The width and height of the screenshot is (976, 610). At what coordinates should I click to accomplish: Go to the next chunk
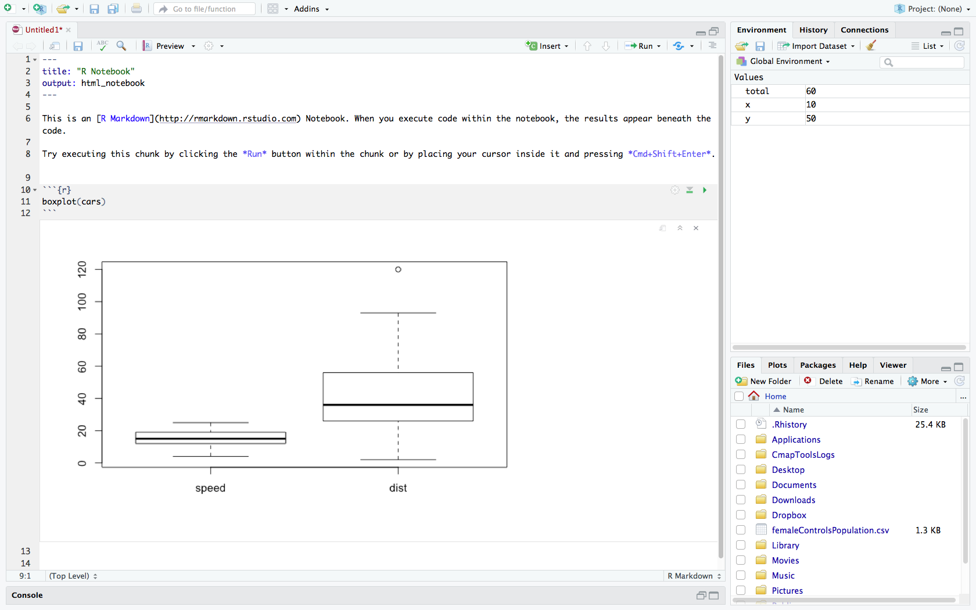click(606, 46)
